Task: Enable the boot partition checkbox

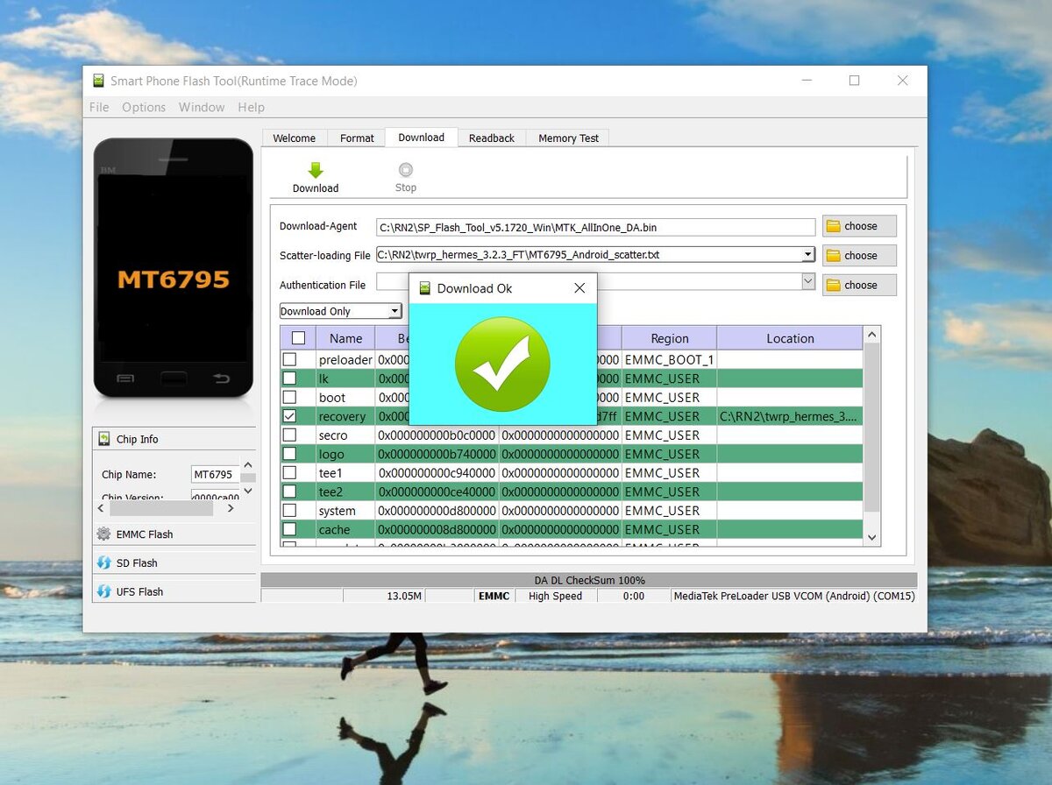Action: [289, 397]
